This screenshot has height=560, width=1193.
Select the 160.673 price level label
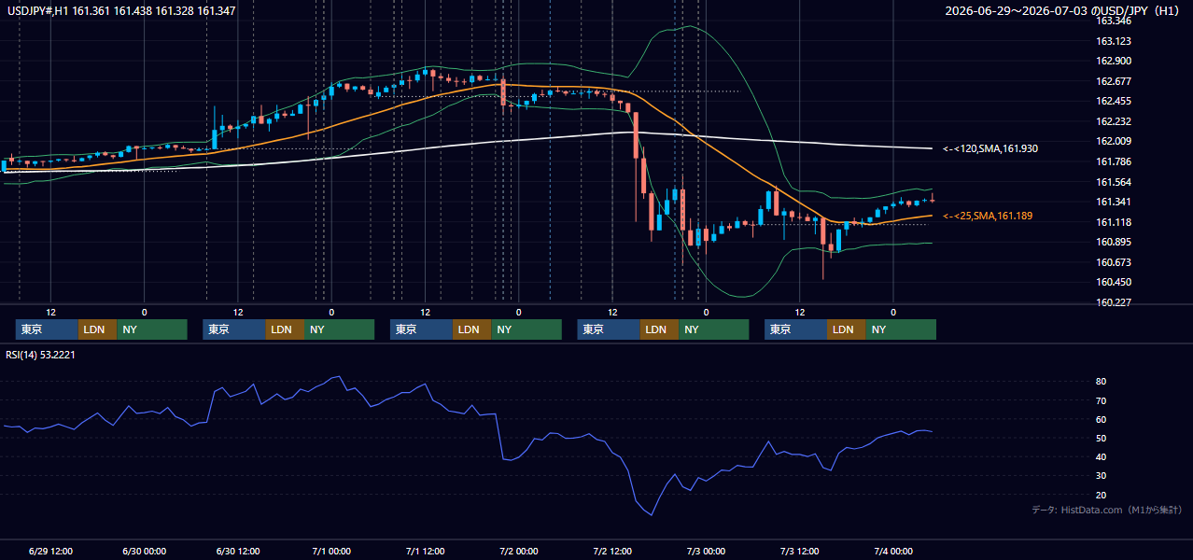[1114, 262]
